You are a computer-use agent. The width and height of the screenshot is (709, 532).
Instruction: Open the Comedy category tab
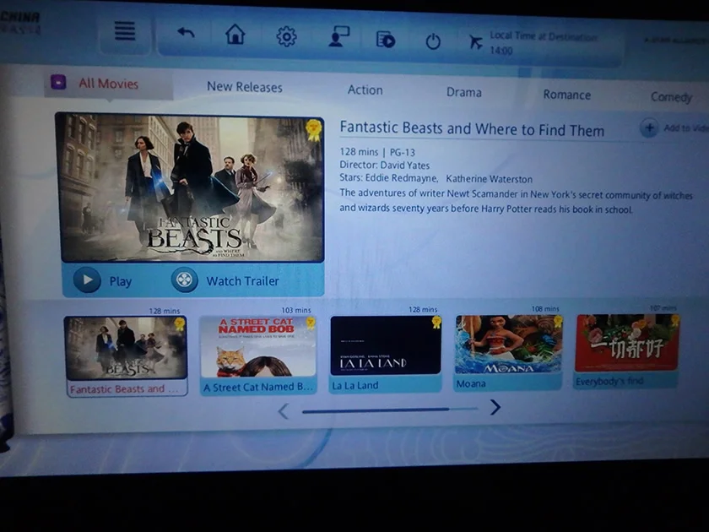[672, 97]
